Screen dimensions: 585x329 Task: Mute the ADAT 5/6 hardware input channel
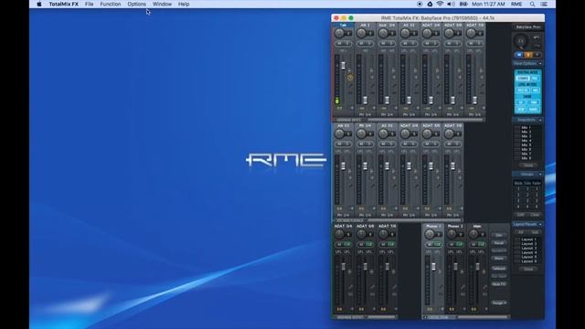[449, 44]
